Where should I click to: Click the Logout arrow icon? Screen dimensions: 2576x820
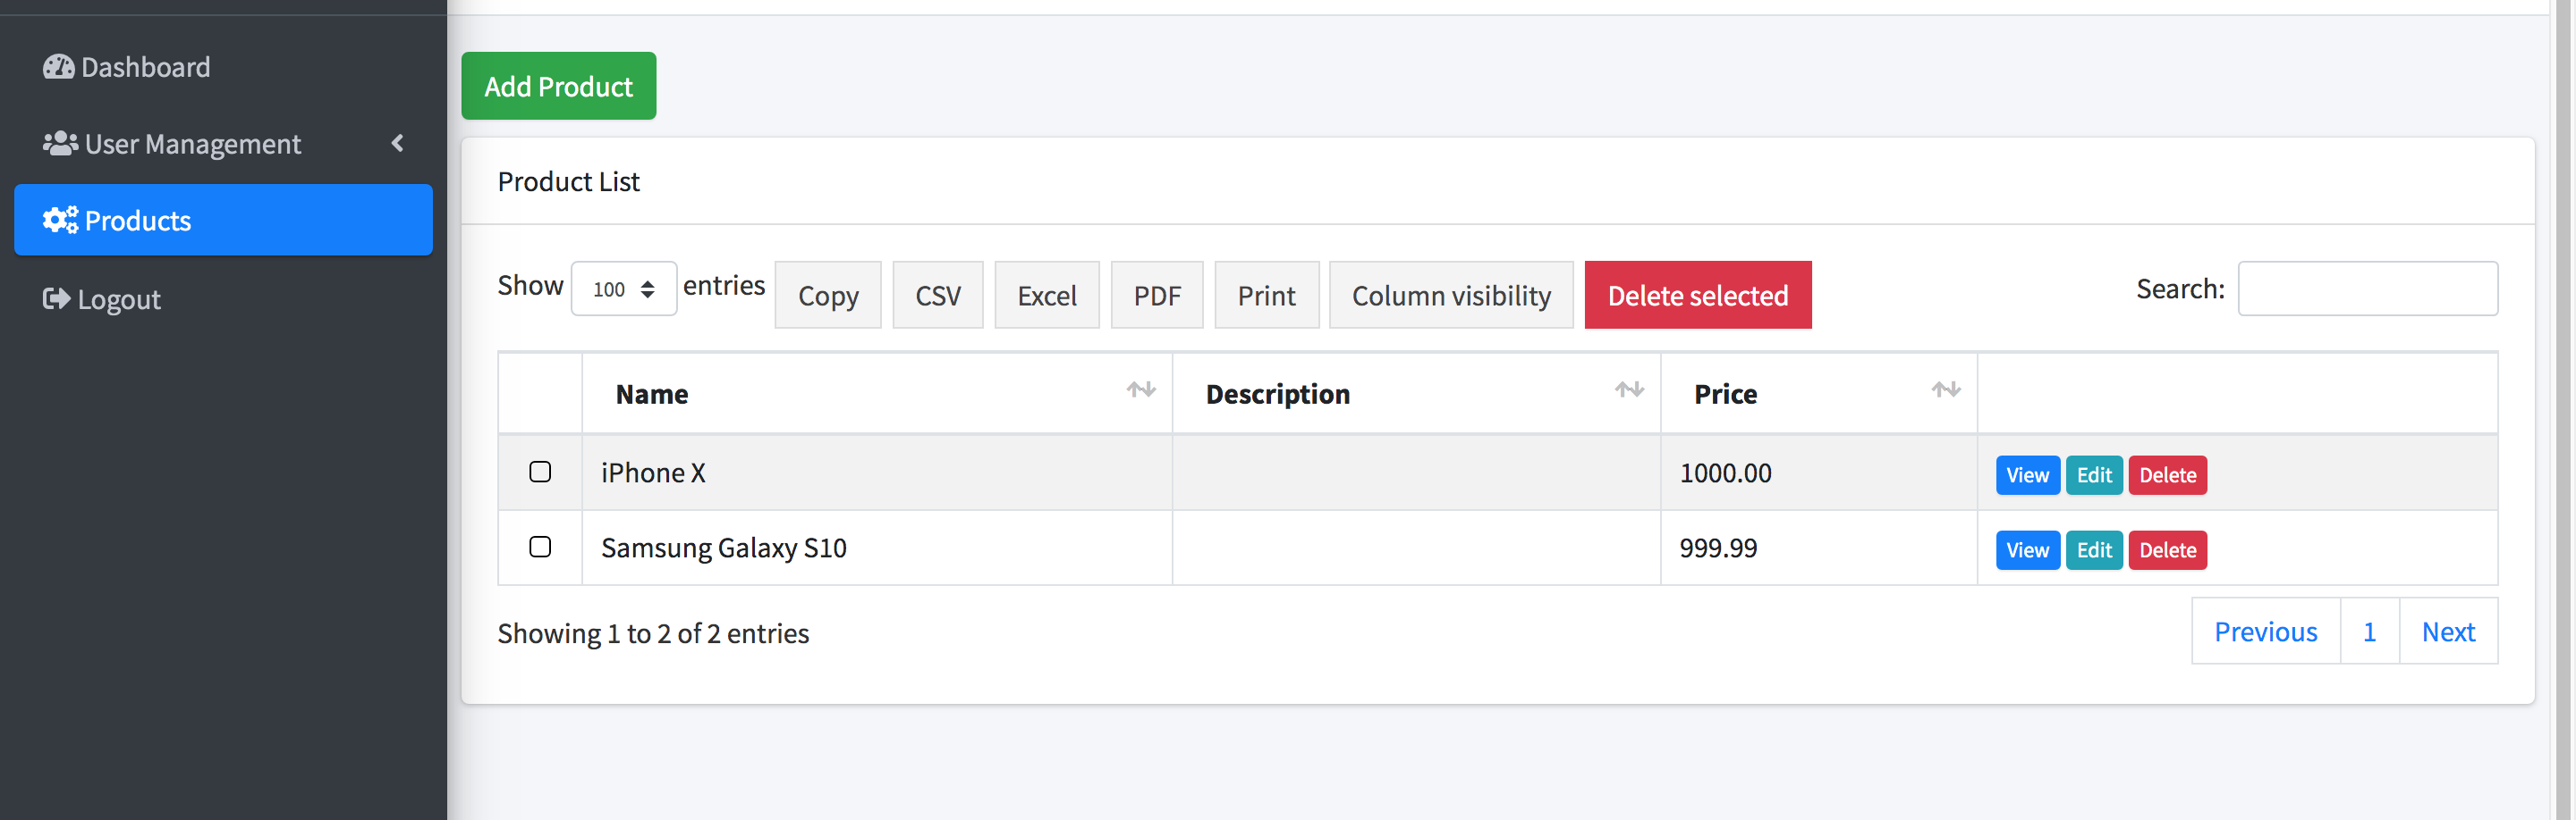(x=56, y=298)
